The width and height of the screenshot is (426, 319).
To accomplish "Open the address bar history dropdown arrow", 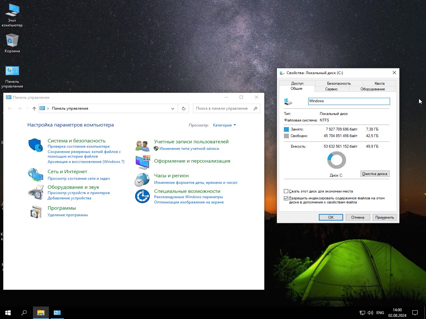I will point(172,108).
